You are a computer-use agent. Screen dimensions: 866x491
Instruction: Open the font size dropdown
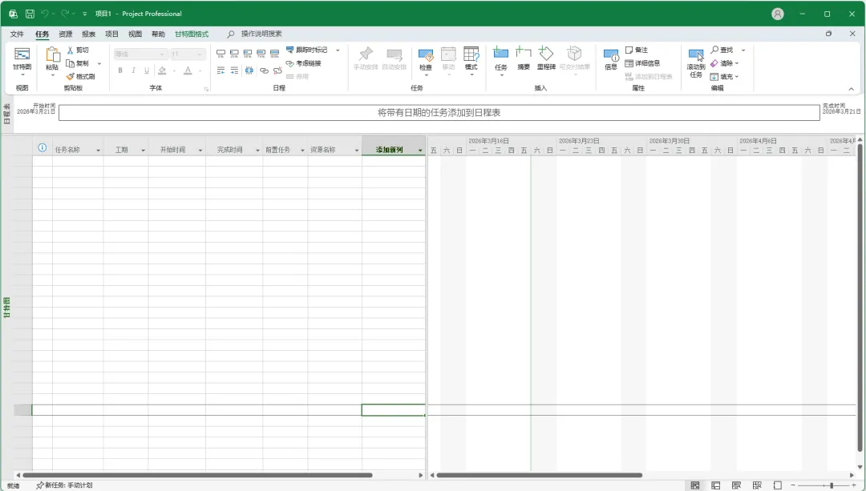(200, 54)
